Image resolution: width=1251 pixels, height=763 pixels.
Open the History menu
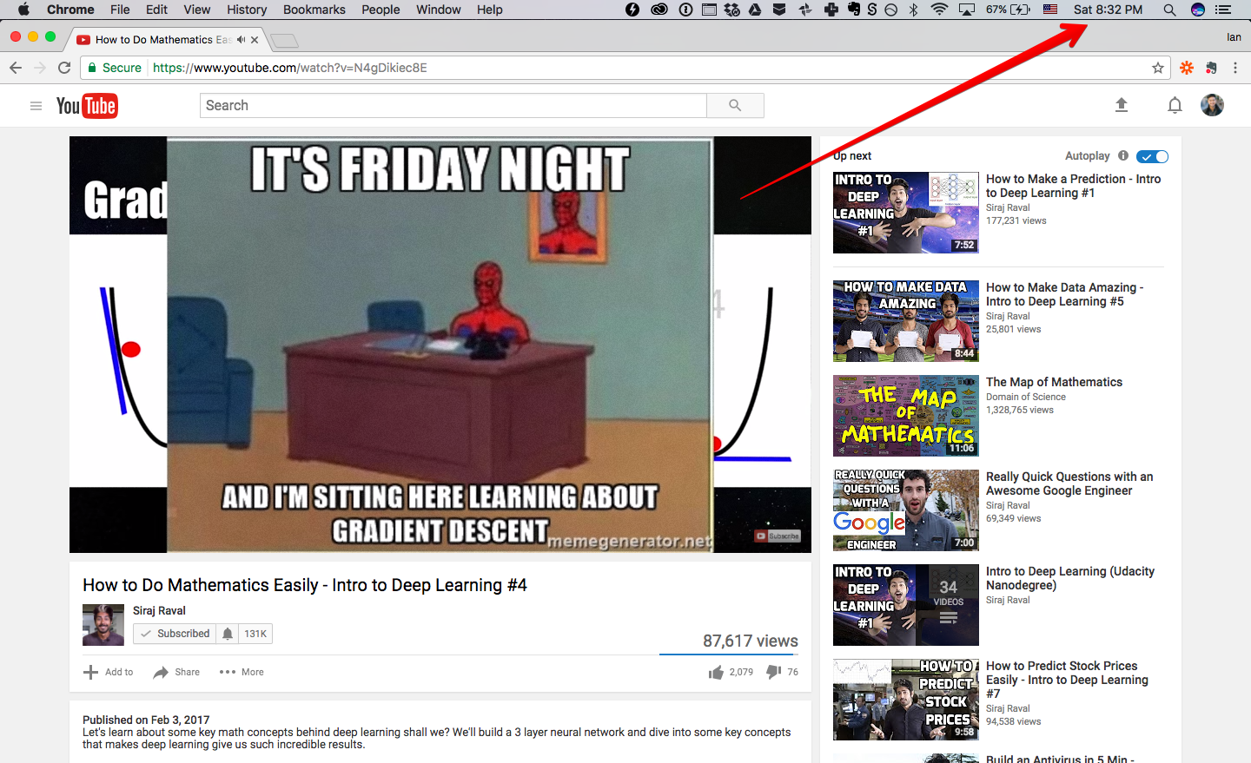click(x=247, y=10)
